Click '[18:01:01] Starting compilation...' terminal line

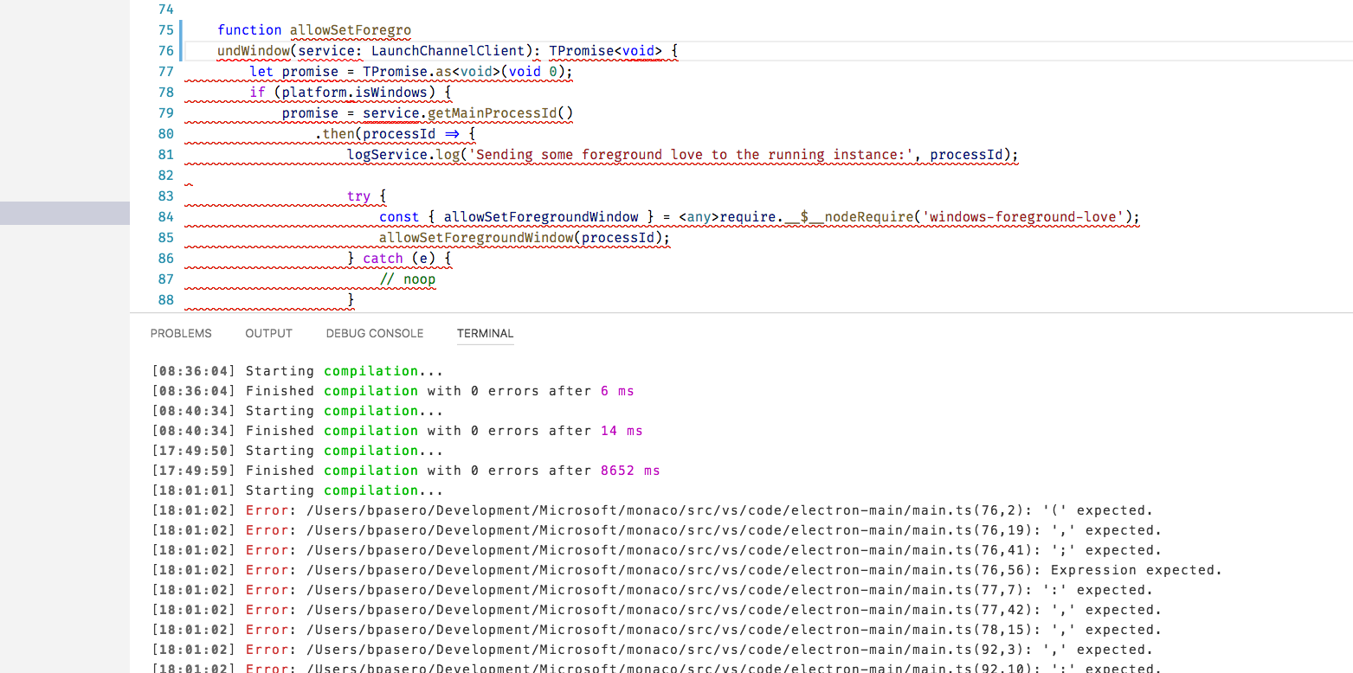297,490
